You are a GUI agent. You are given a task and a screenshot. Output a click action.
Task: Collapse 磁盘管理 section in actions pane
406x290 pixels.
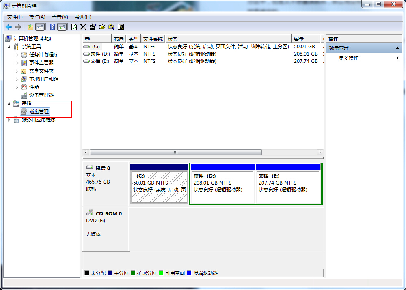point(398,48)
